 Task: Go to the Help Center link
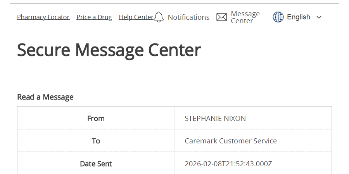tap(136, 17)
